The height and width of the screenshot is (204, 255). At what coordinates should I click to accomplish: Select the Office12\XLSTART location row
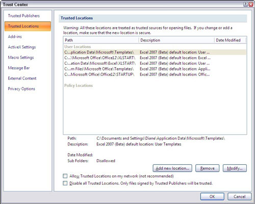[x=155, y=58]
